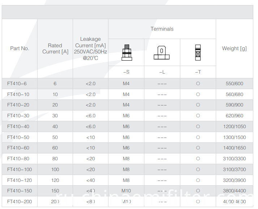Click the Rated Current [A] header
Viewport: 258px width, 209px height.
tap(55, 48)
